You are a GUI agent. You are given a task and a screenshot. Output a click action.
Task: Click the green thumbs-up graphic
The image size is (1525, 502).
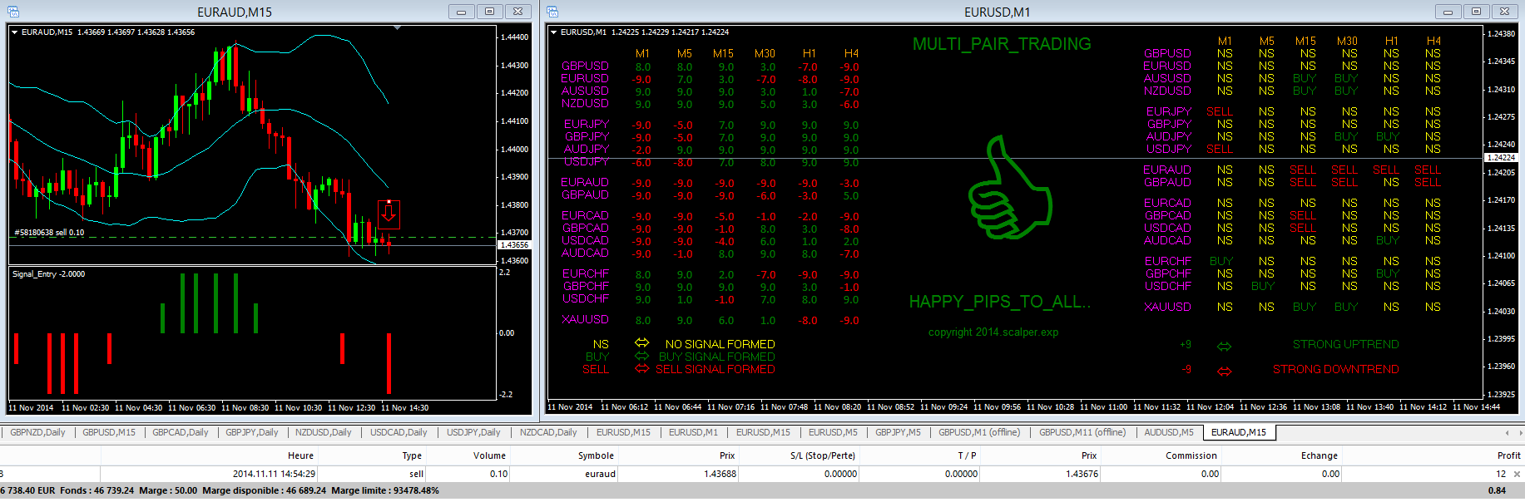pyautogui.click(x=1009, y=188)
